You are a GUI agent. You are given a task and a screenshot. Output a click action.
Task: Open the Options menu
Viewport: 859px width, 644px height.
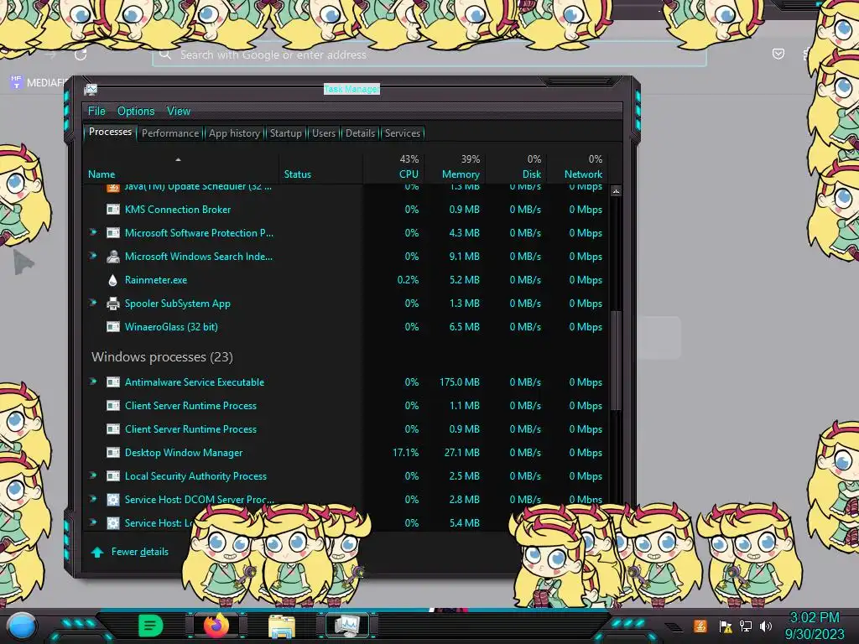[x=136, y=112]
